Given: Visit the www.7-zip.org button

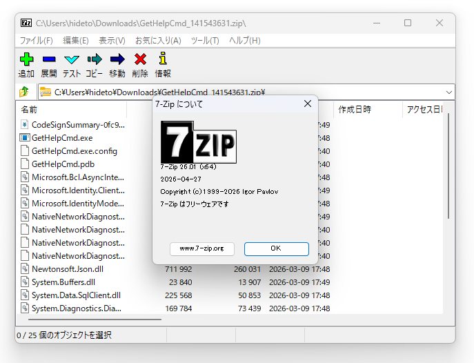Looking at the screenshot, I should pos(202,248).
